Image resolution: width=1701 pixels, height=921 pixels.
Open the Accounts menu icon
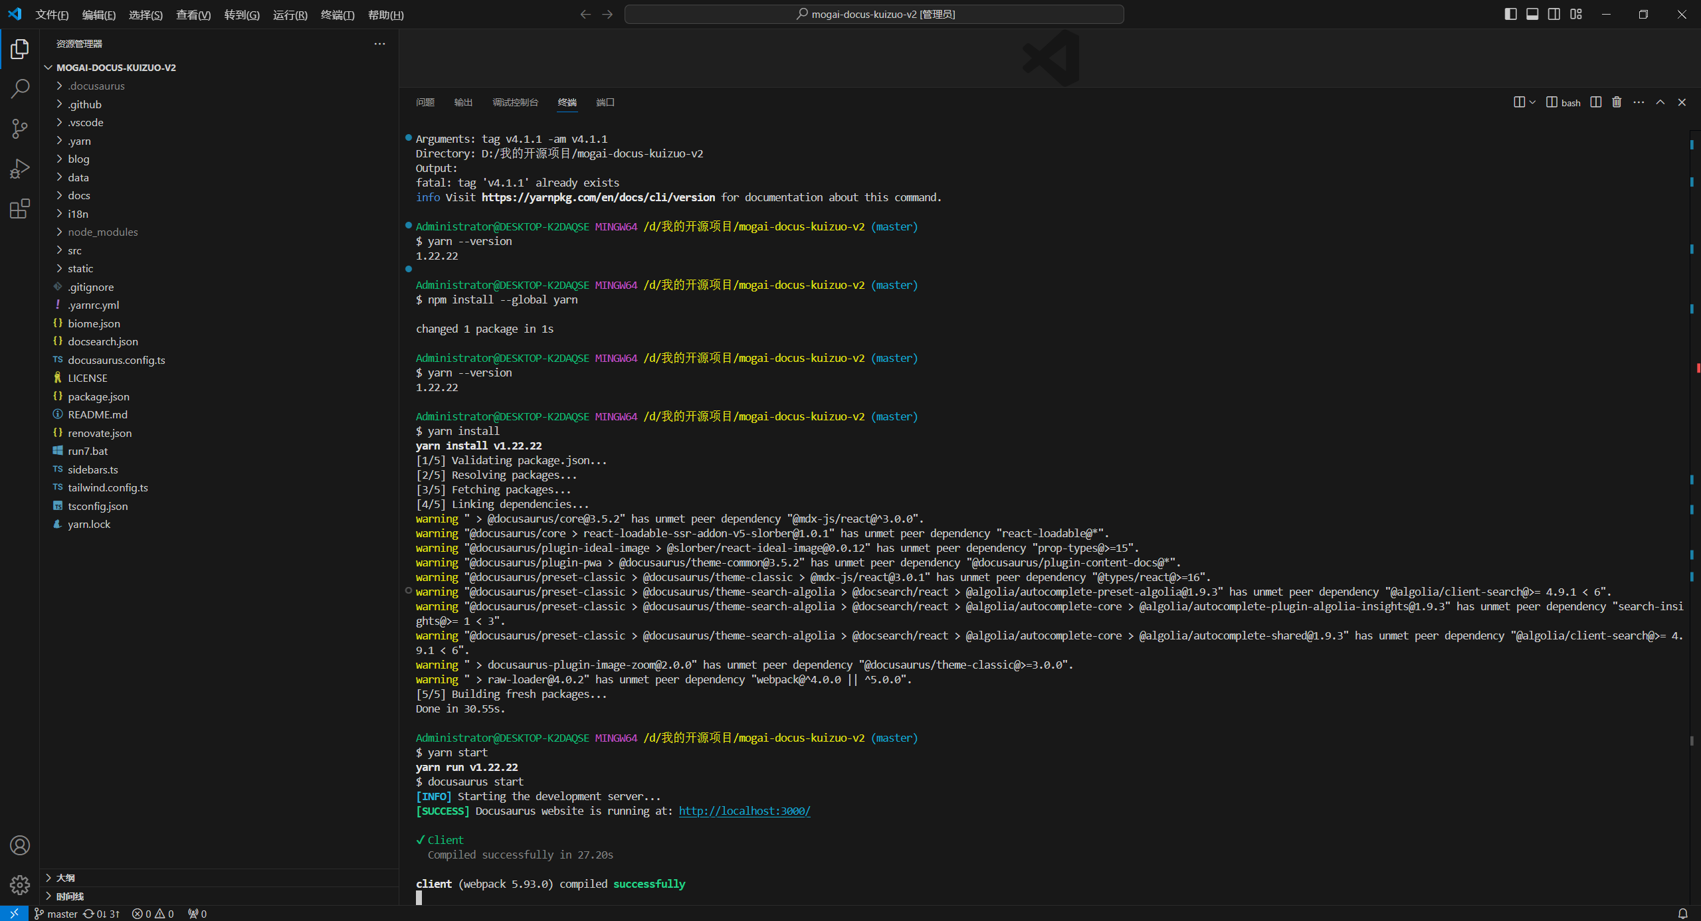(x=20, y=845)
